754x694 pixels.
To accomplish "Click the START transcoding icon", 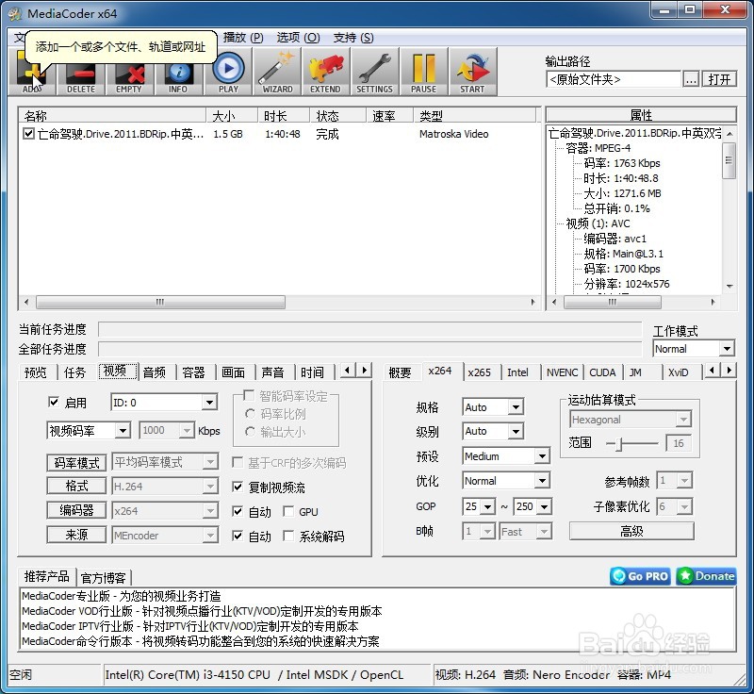I will [473, 73].
